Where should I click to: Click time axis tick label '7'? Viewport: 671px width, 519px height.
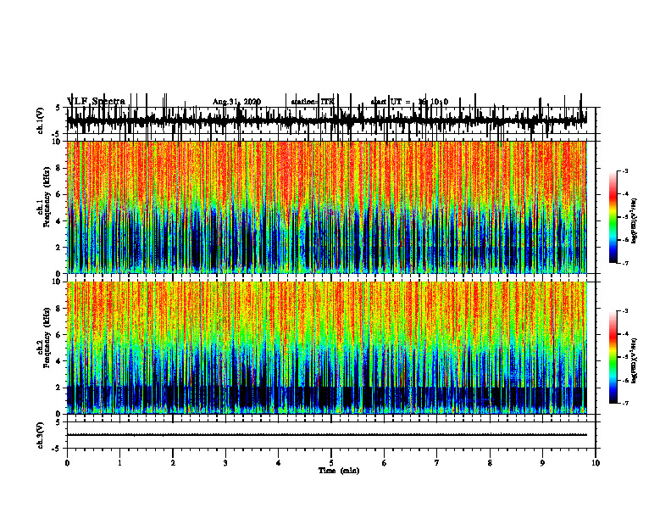pos(437,463)
